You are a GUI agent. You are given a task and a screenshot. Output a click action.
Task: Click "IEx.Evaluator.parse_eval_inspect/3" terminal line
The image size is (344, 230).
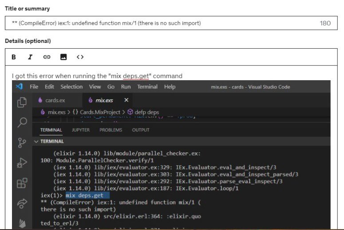click(x=229, y=181)
